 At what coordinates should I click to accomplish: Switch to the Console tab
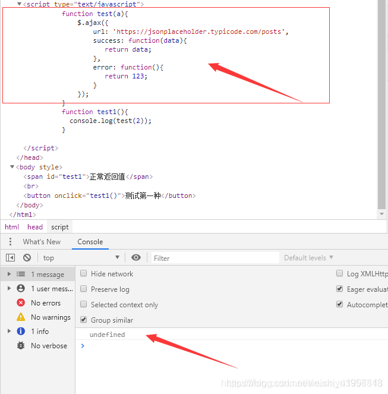90,241
